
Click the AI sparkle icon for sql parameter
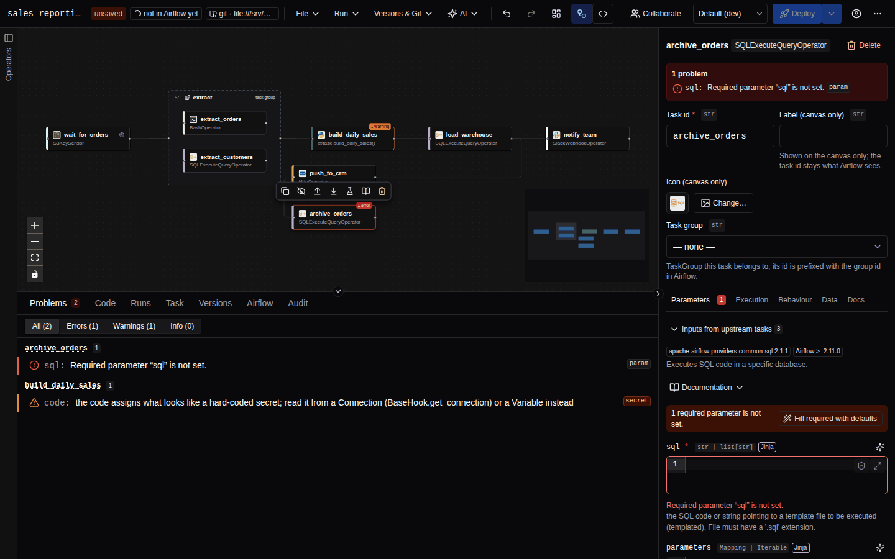click(x=880, y=447)
